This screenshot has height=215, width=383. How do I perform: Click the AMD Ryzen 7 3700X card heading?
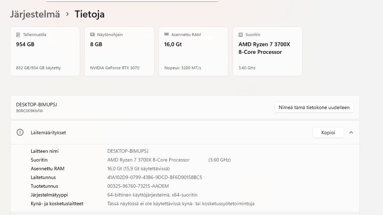click(264, 48)
